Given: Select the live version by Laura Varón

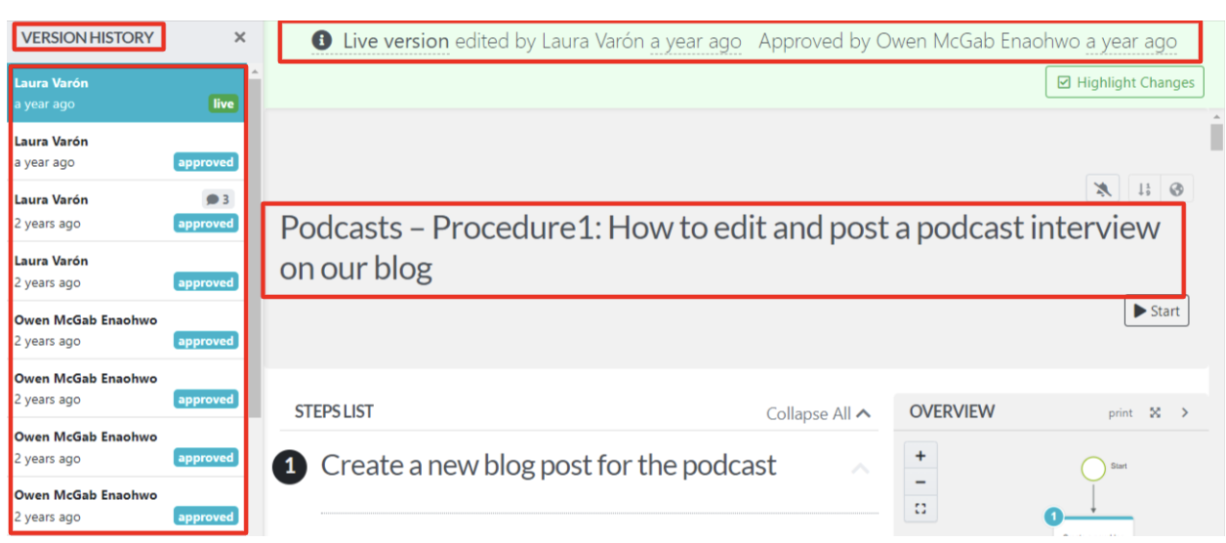Looking at the screenshot, I should pos(125,94).
